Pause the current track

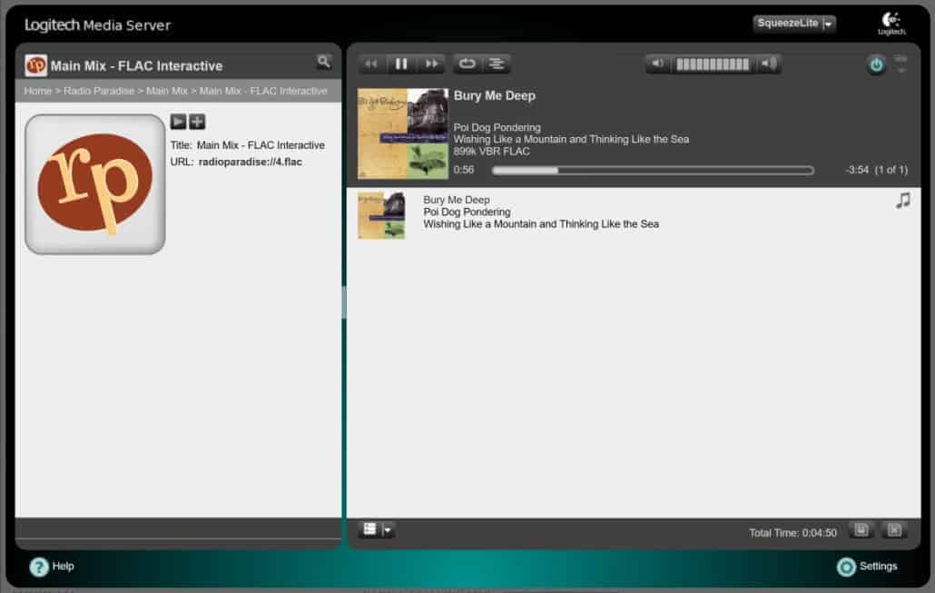(x=400, y=64)
